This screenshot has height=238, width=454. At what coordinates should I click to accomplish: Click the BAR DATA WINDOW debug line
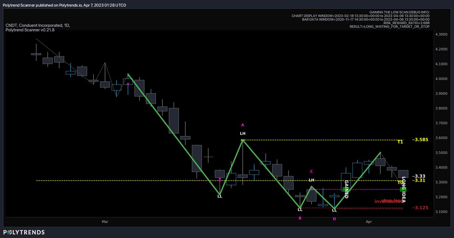[x=366, y=19]
